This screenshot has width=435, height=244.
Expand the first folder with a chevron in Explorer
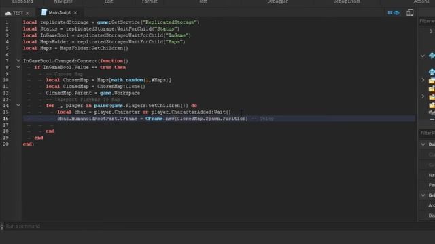point(423,80)
